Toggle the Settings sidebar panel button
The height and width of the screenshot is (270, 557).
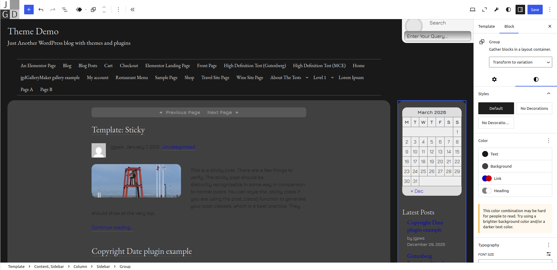click(520, 10)
